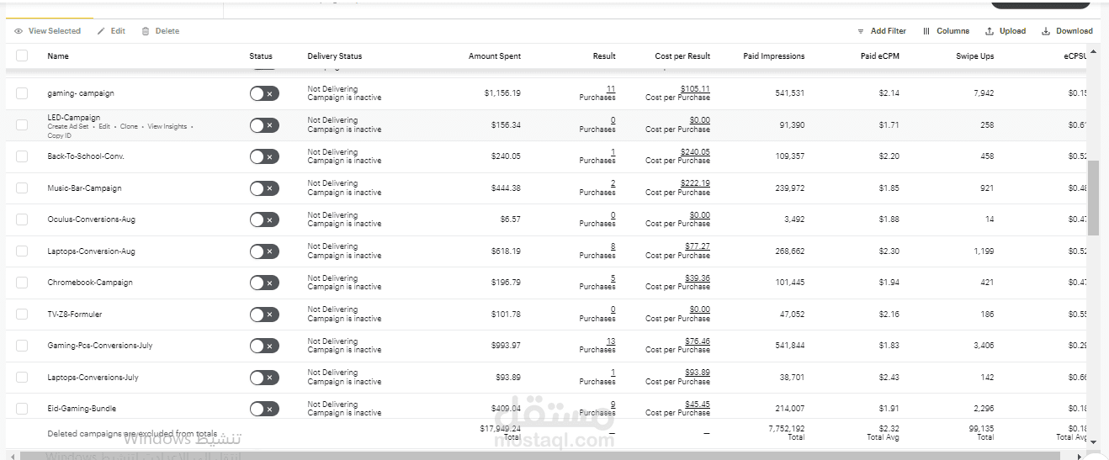Check the Back-To-School-Conv. row checkbox

pyautogui.click(x=22, y=156)
